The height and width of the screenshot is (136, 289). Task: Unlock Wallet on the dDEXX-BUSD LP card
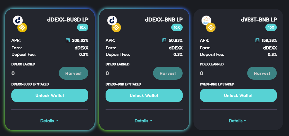[x=50, y=95]
